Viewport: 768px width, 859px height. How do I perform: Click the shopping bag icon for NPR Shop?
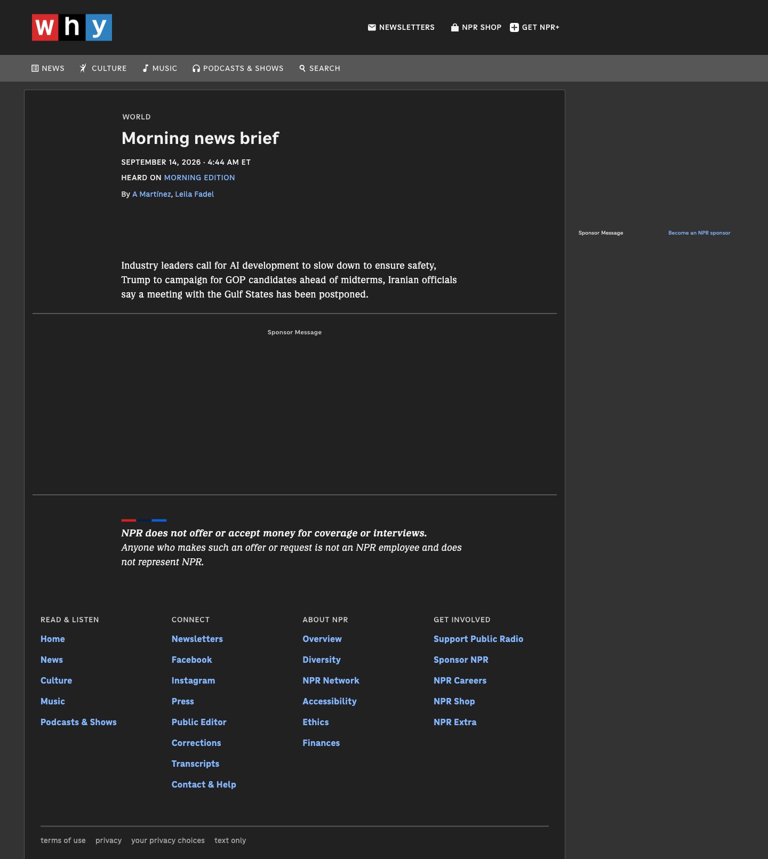click(x=455, y=27)
